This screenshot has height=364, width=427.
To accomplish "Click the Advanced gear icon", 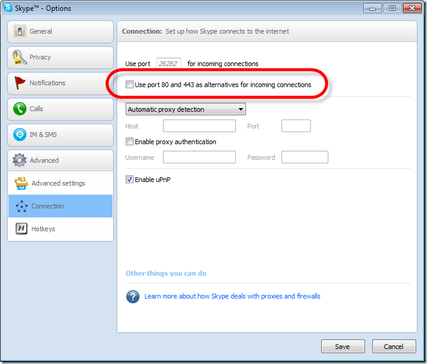I will (20, 160).
